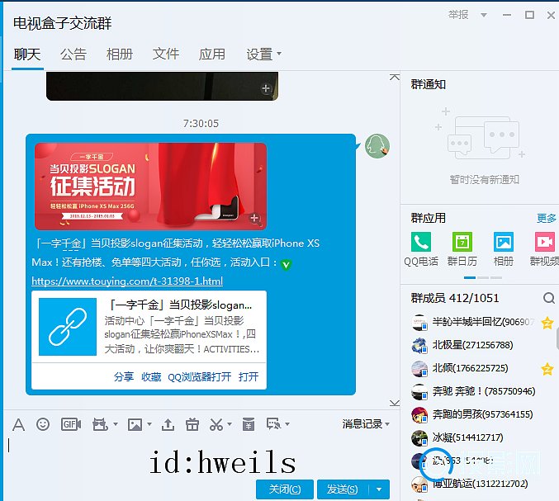Click 打开 on the link card
Image resolution: width=559 pixels, height=501 pixels.
point(249,376)
